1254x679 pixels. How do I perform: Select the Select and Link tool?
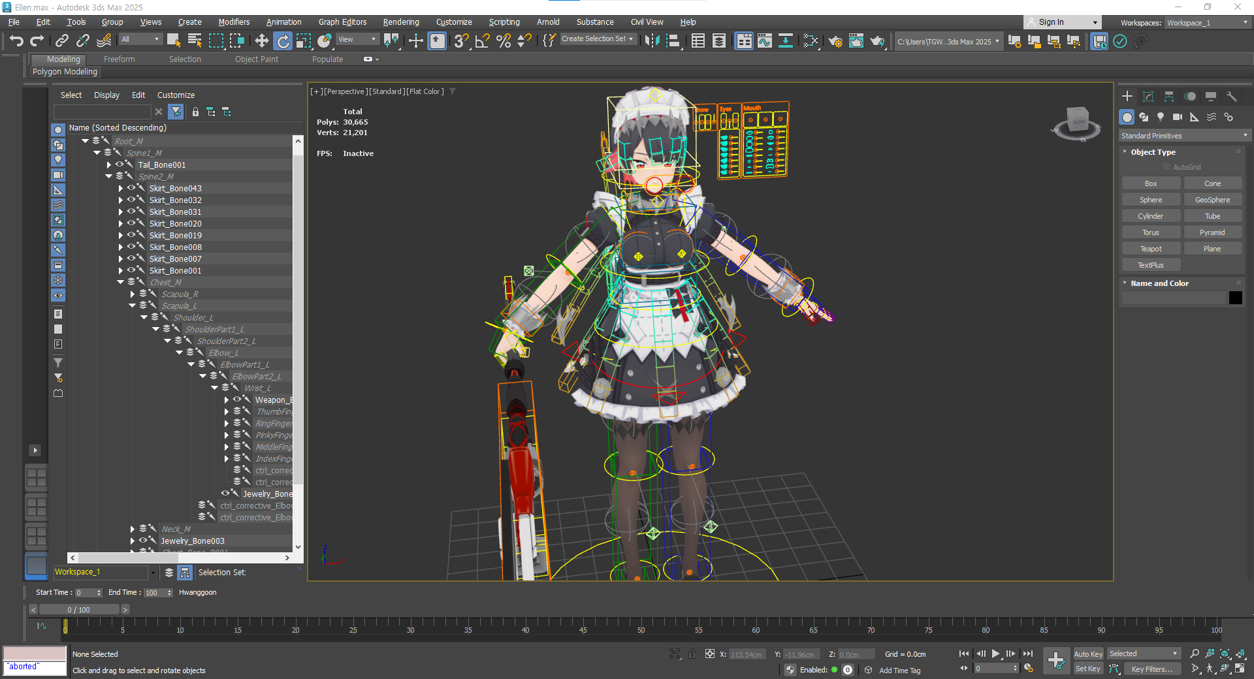[x=61, y=41]
